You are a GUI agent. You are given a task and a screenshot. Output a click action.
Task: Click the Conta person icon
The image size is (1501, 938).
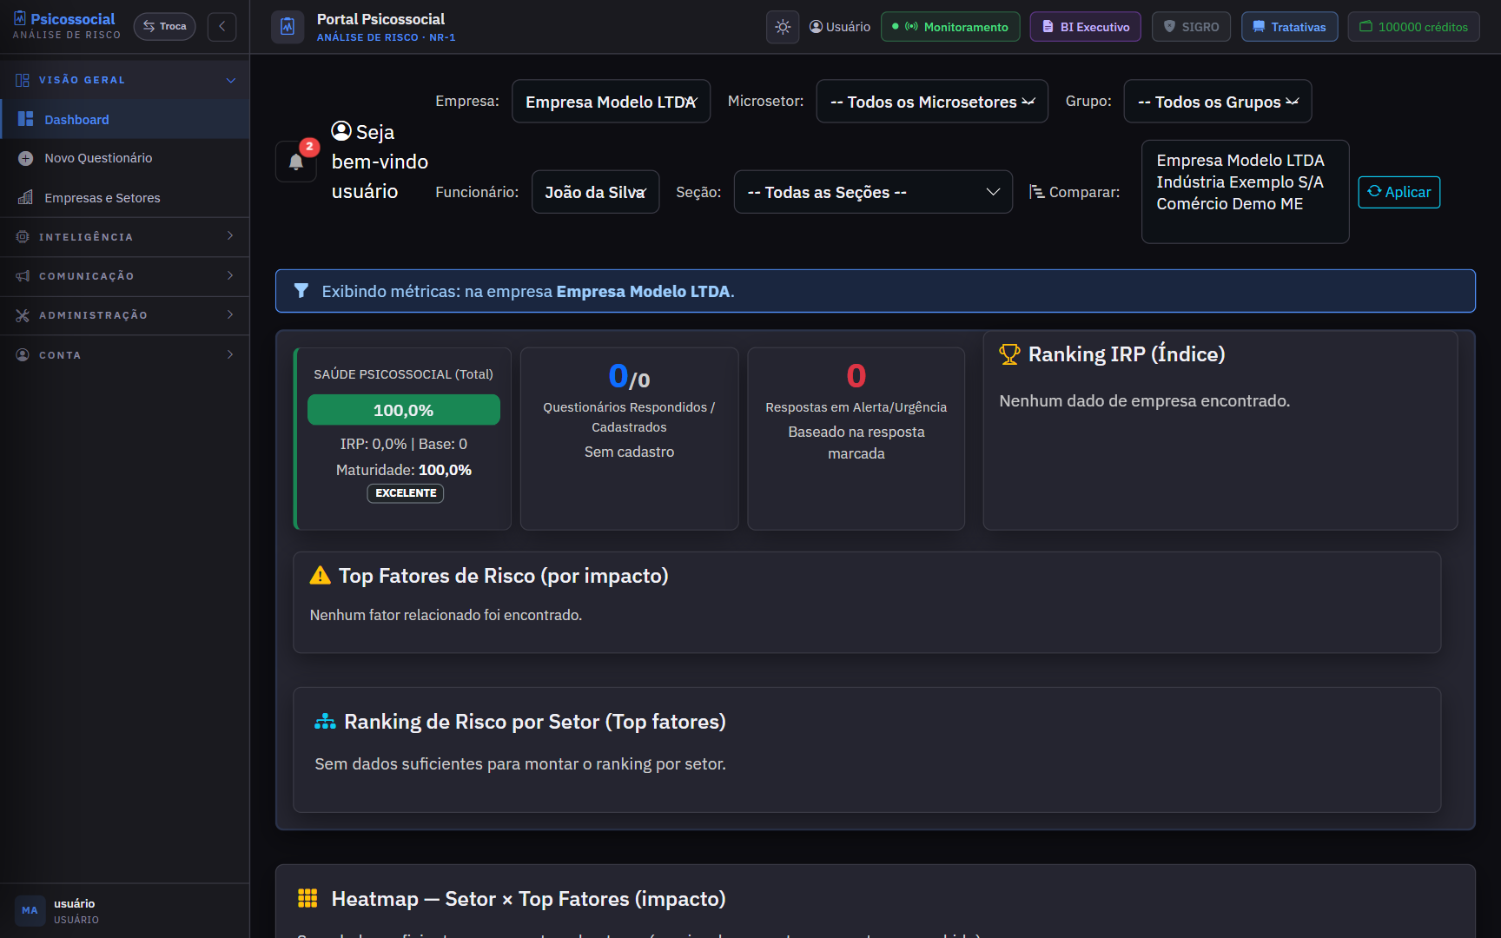click(23, 354)
